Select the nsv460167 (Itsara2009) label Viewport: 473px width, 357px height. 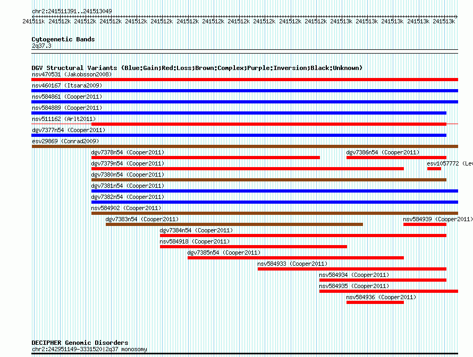pyautogui.click(x=67, y=85)
